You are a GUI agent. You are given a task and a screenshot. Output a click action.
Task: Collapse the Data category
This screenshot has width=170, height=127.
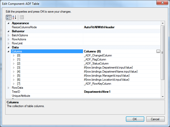[x=9, y=47]
